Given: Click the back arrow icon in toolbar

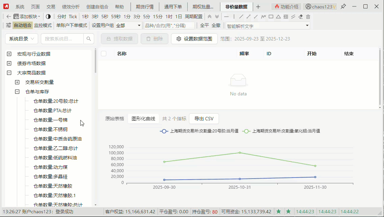Looking at the screenshot, I should [x=9, y=17].
